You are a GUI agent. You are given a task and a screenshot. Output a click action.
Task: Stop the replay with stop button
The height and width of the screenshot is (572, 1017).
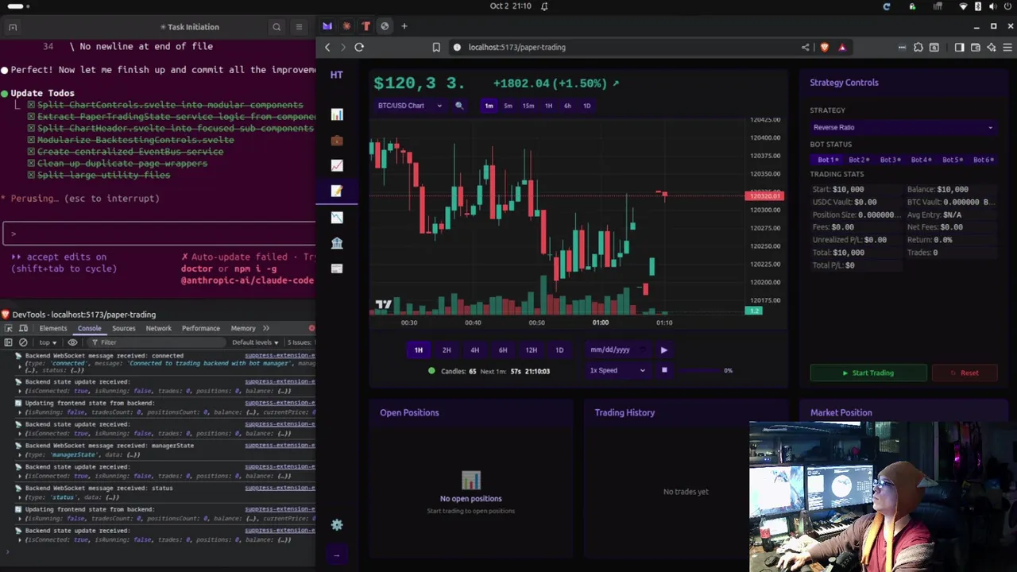coord(664,370)
